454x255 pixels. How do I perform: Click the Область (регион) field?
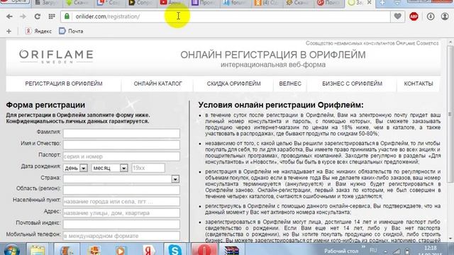[x=121, y=190]
